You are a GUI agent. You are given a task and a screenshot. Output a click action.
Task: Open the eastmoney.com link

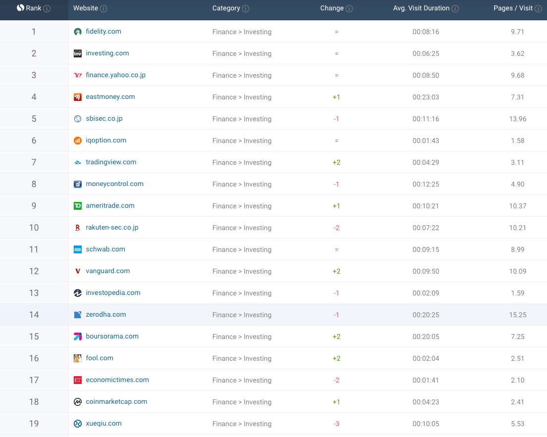[110, 97]
